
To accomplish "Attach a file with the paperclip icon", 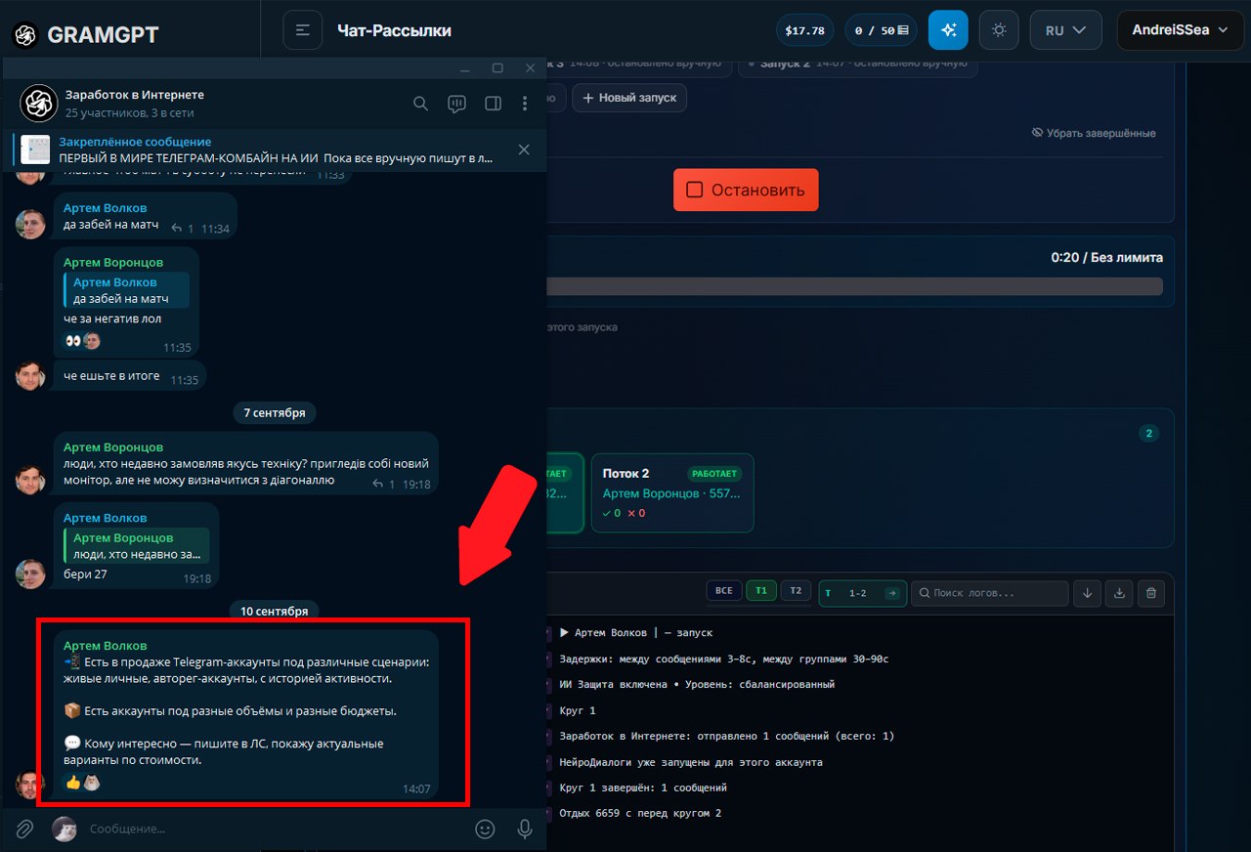I will (x=24, y=829).
